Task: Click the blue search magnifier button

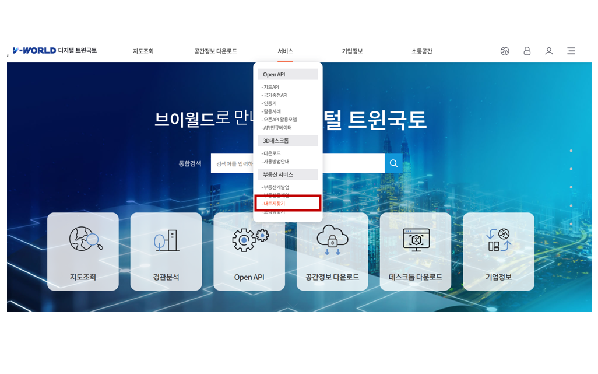Action: click(393, 163)
